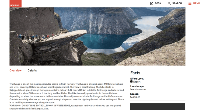
Task: Click the Expert effort level text
Action: 137,82
